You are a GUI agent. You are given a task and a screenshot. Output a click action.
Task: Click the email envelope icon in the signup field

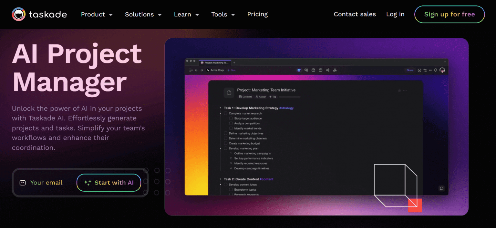pyautogui.click(x=22, y=183)
